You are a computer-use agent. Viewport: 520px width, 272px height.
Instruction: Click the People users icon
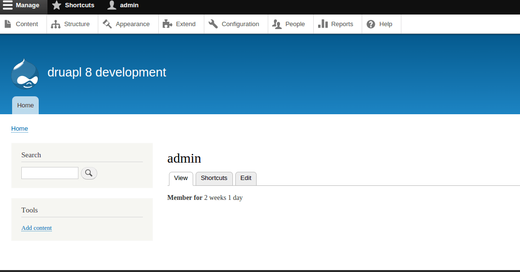(277, 24)
